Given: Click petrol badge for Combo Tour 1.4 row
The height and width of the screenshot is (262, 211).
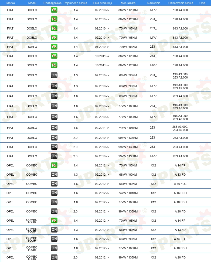Looking at the screenshot, I should (54, 220).
